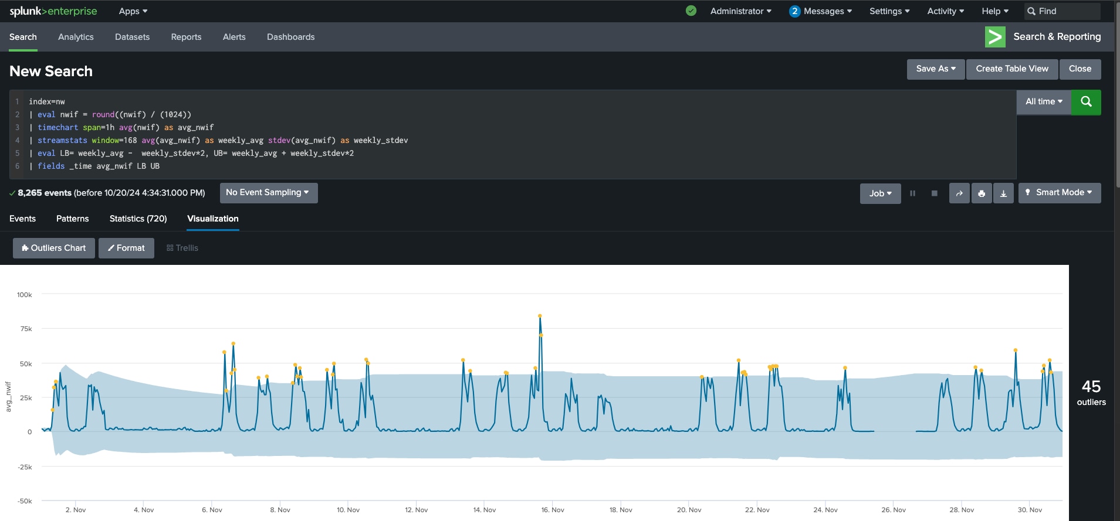This screenshot has width=1120, height=521.
Task: Share the search job
Action: (959, 193)
